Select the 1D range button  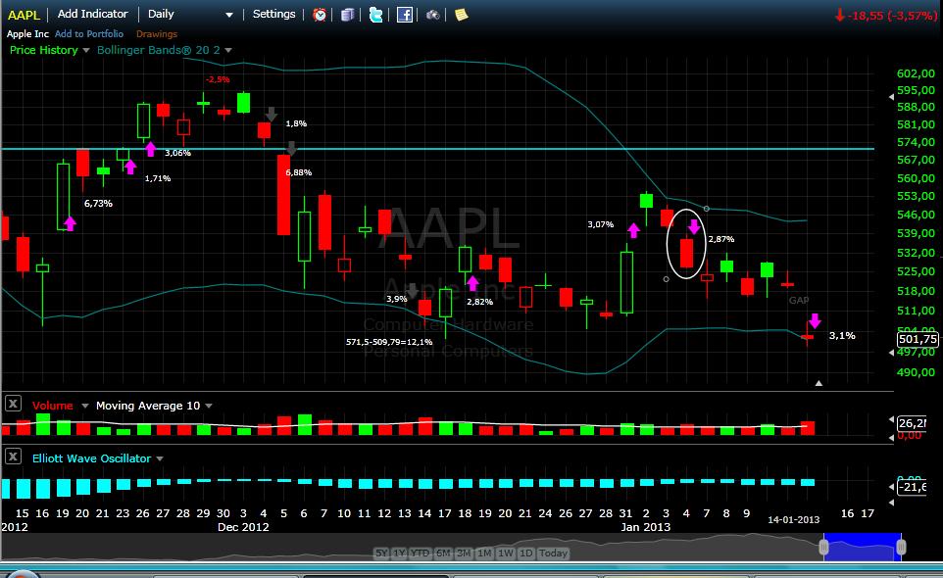click(525, 554)
